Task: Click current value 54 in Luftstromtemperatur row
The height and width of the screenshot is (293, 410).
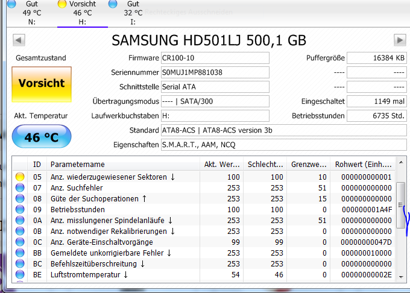Action: tap(236, 274)
